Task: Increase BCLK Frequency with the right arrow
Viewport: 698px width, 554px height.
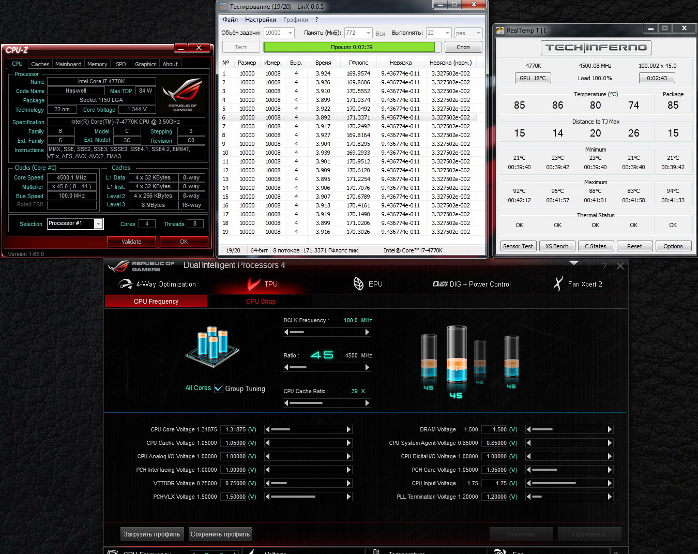Action: click(368, 332)
